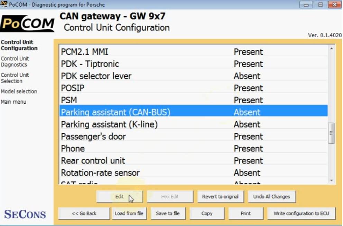Select the PCM2.1 MMI row
The height and width of the screenshot is (226, 343).
point(193,52)
